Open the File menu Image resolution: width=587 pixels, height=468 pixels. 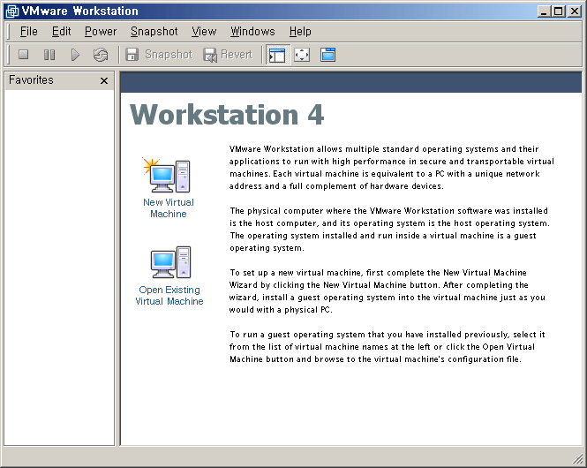click(x=28, y=32)
